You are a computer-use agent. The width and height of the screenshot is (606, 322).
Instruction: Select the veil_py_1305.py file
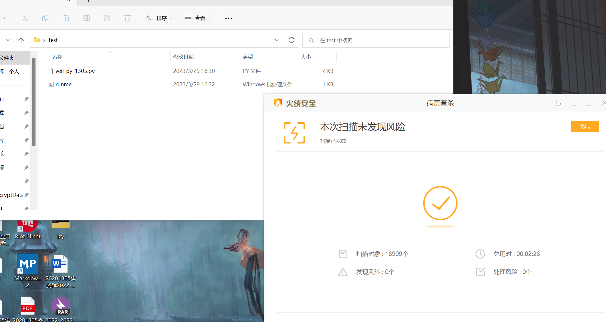pyautogui.click(x=75, y=71)
